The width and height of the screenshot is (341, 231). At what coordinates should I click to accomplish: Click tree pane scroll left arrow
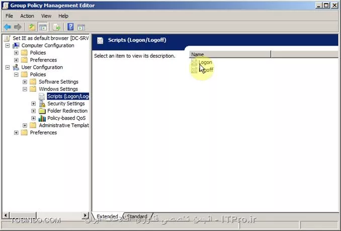(x=6, y=215)
